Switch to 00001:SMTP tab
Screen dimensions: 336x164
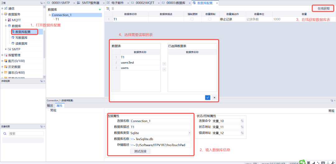click(x=61, y=3)
